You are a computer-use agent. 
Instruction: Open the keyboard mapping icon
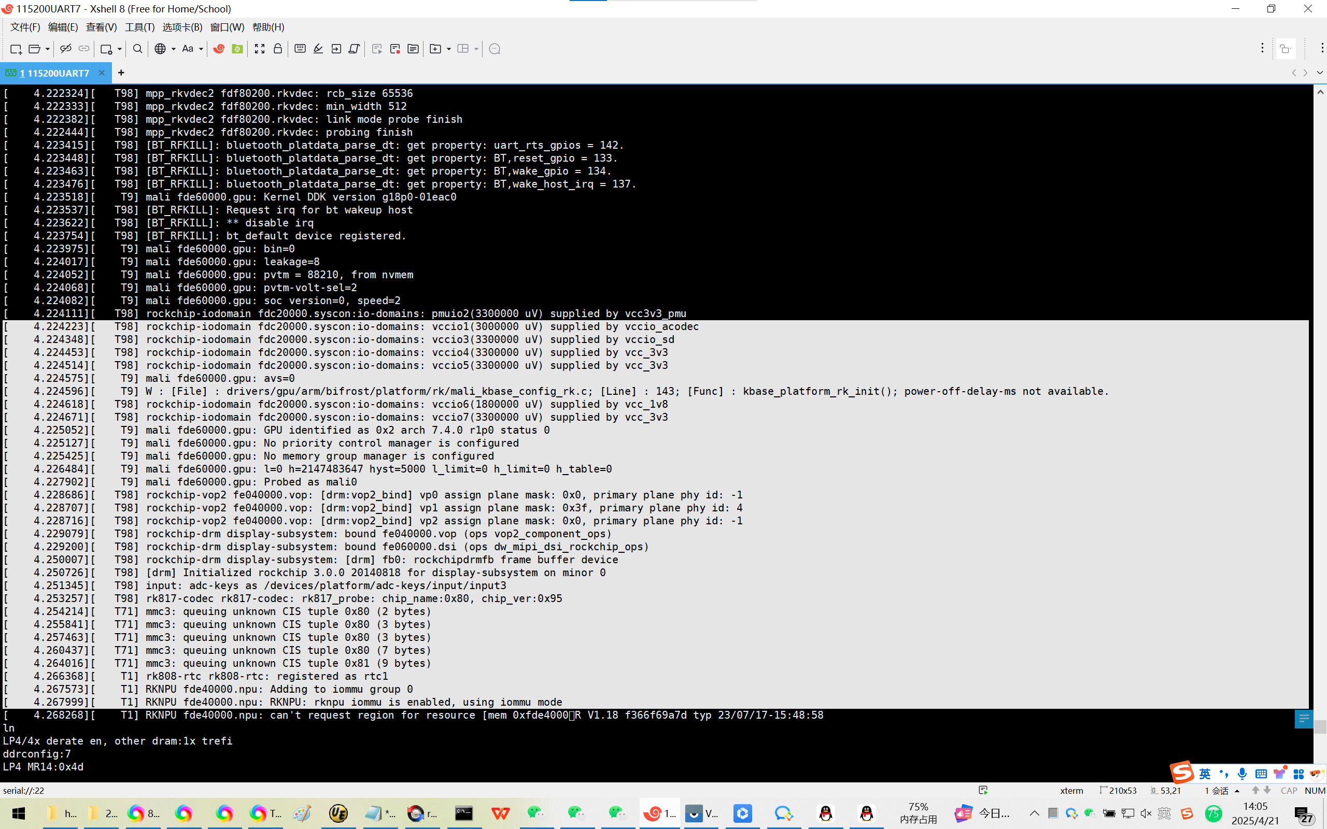[300, 49]
